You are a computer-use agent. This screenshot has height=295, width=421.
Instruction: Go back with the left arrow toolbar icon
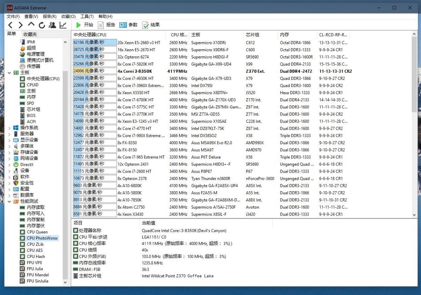tap(10, 25)
